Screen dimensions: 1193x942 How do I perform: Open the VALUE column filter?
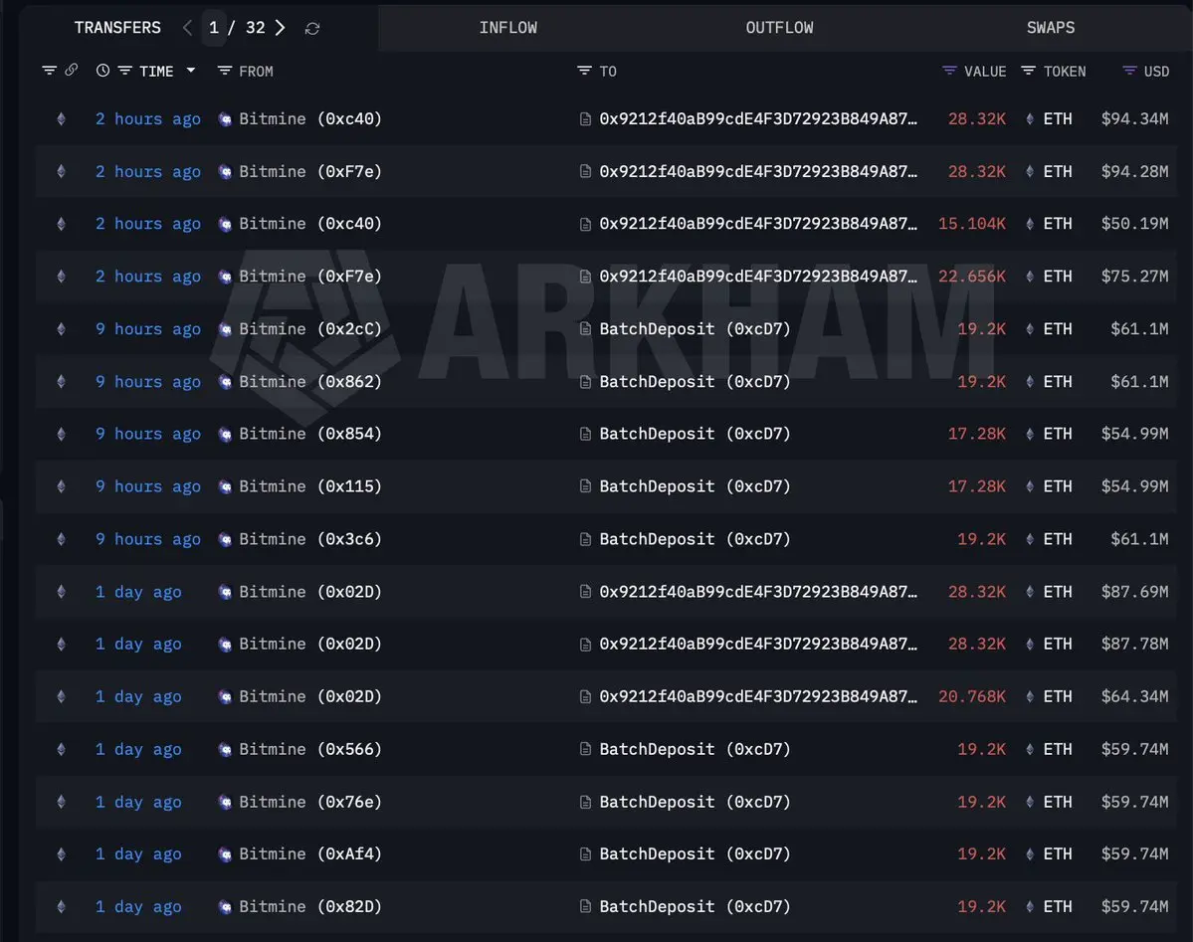click(949, 71)
